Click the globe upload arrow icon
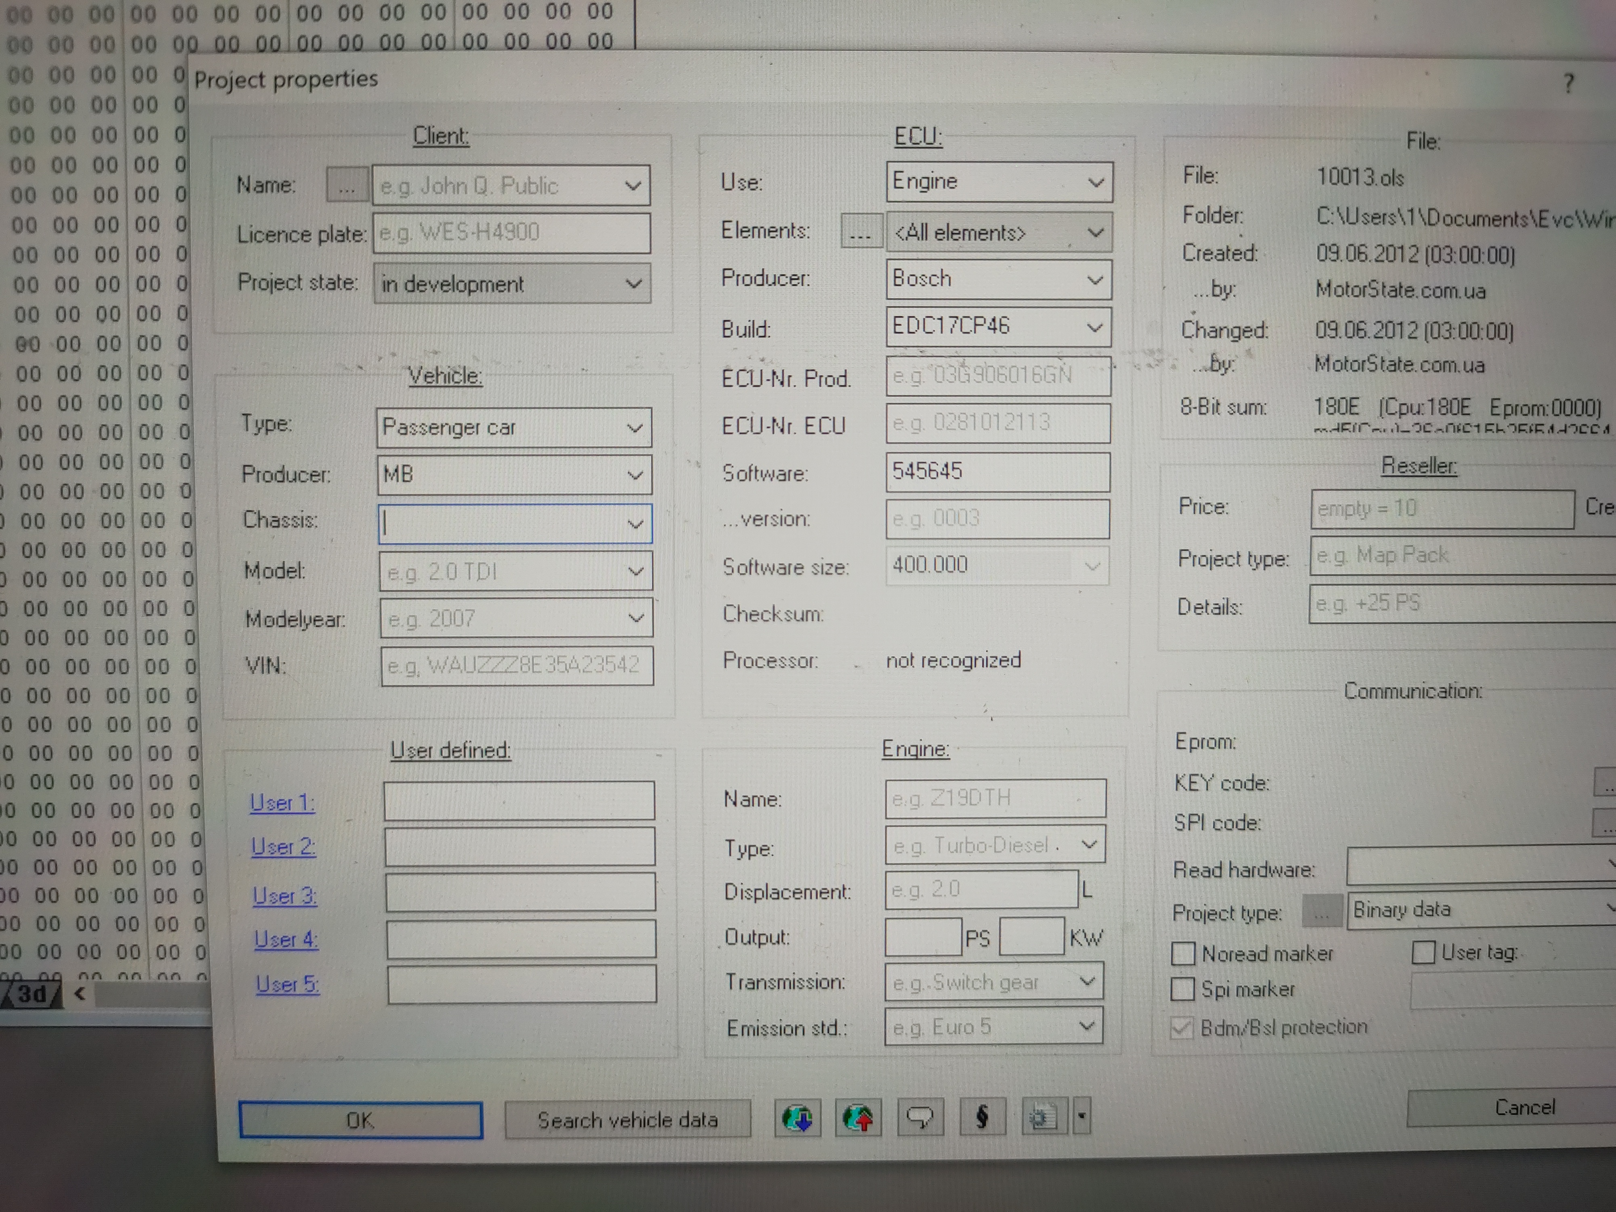Viewport: 1616px width, 1212px height. (x=858, y=1118)
